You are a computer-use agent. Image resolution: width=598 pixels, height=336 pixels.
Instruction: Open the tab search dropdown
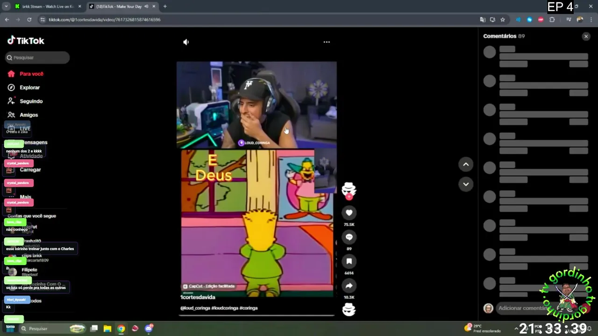[x=6, y=7]
